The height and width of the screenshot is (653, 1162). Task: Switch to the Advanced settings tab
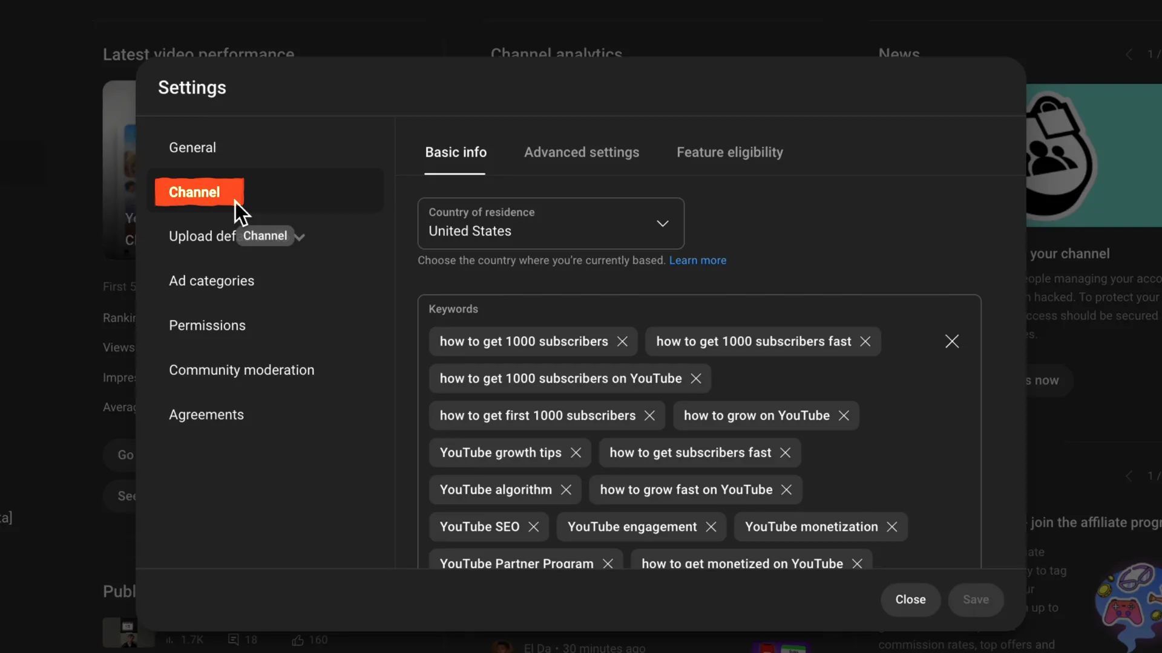point(581,152)
